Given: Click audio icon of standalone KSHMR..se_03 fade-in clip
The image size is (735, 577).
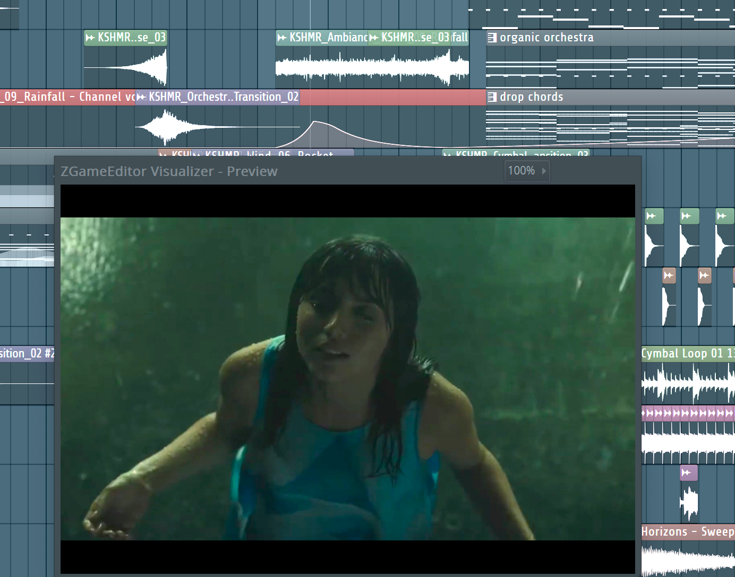Looking at the screenshot, I should (x=90, y=38).
